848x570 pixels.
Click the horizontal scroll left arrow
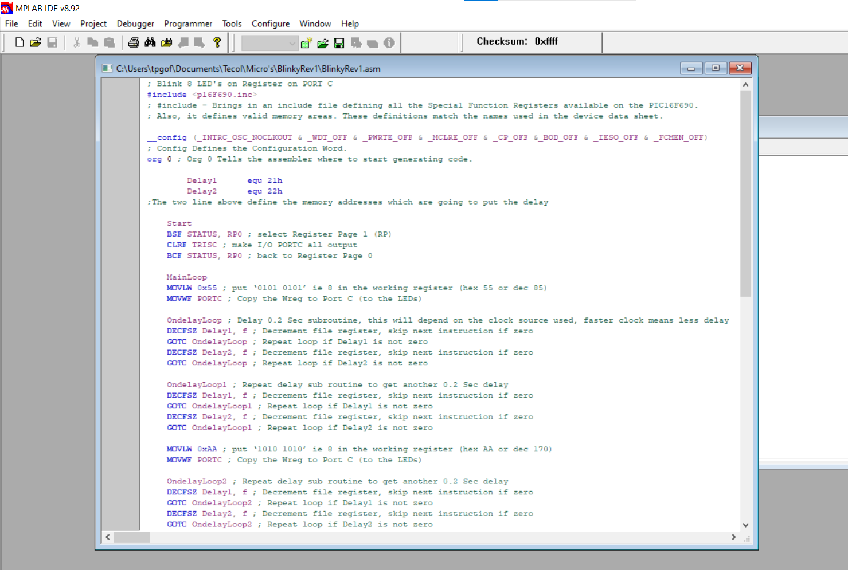coord(108,537)
